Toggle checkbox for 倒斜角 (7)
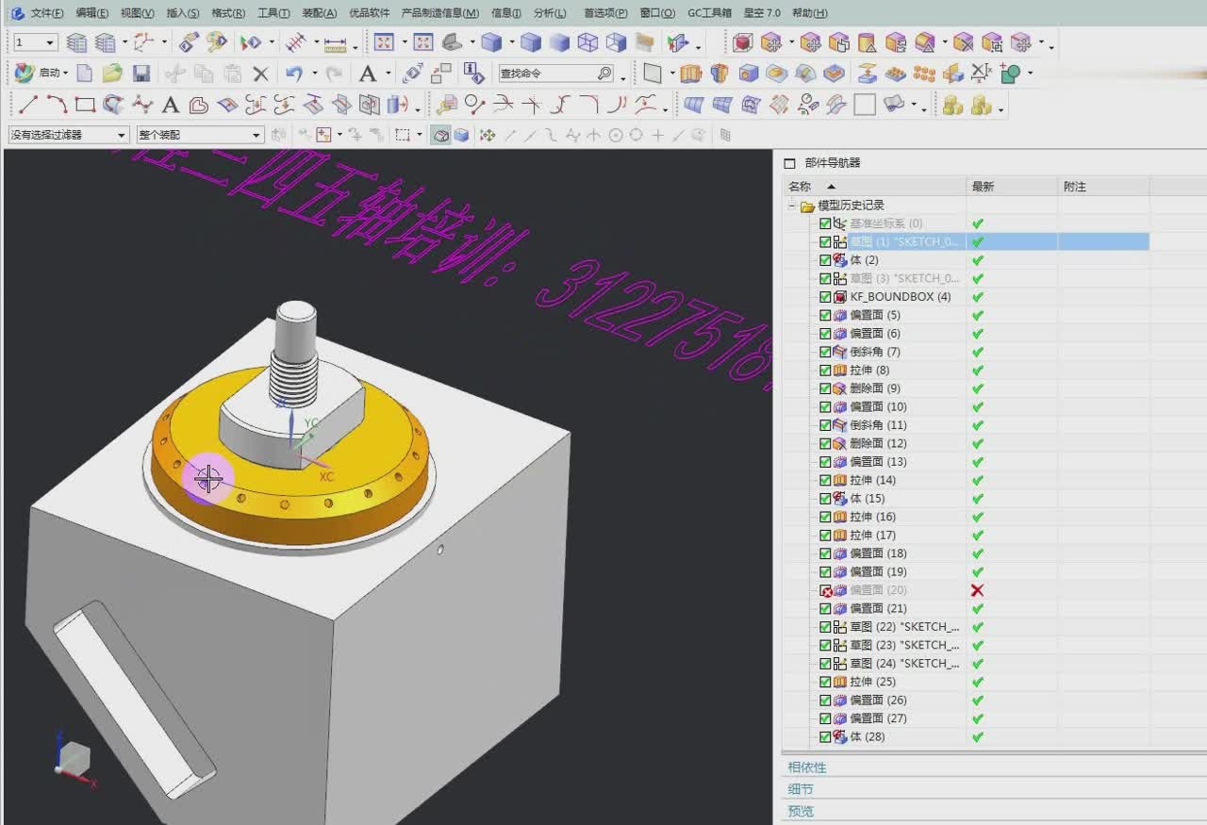 coord(825,352)
